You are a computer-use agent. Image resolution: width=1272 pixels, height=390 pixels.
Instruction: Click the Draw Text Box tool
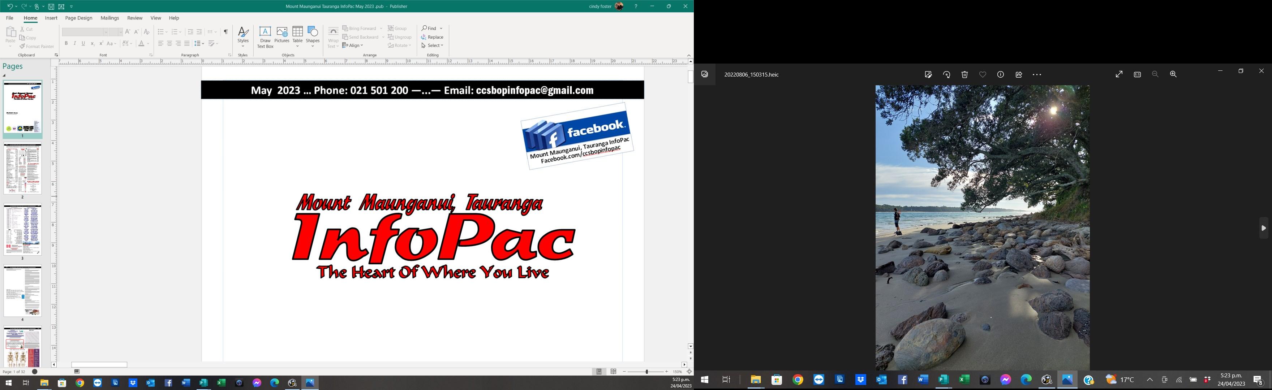(265, 37)
